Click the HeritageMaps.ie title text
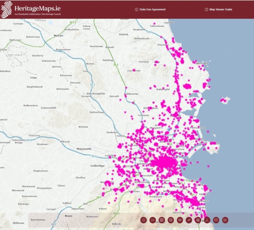Image resolution: width=254 pixels, height=230 pixels. pyautogui.click(x=38, y=8)
